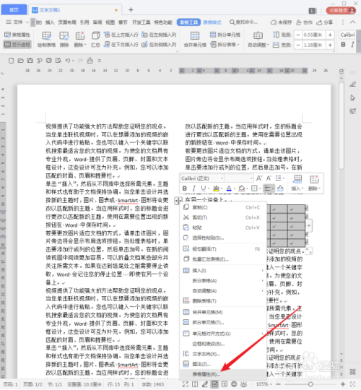This screenshot has height=390, width=361.
Task: Click the format painter brush in mini toolbar
Action: pyautogui.click(x=280, y=188)
